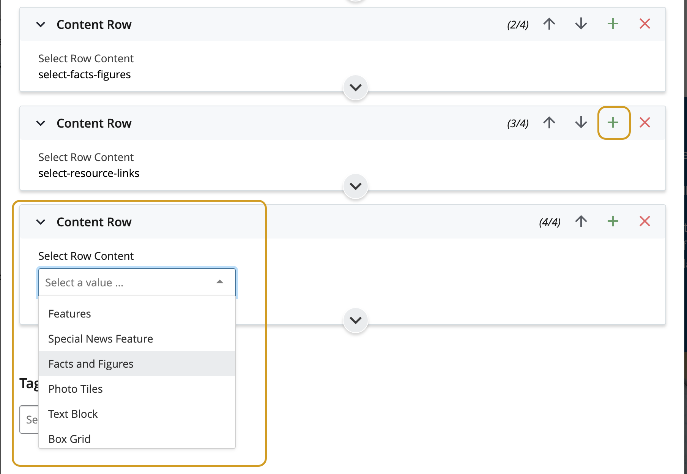687x474 pixels.
Task: Pick Facts and Figures option
Action: [x=91, y=364]
